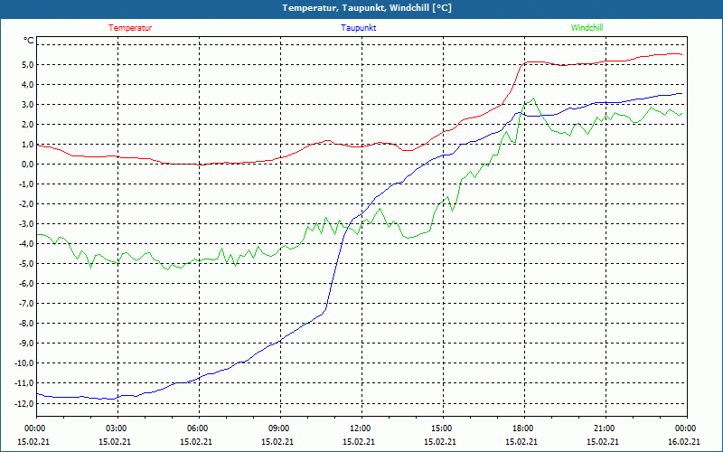Click the '15.02.21' date under 21:00

[x=602, y=441]
